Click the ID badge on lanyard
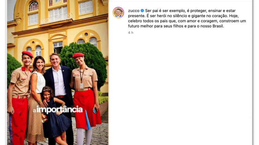This screenshot has height=145, width=259. tap(82, 86)
